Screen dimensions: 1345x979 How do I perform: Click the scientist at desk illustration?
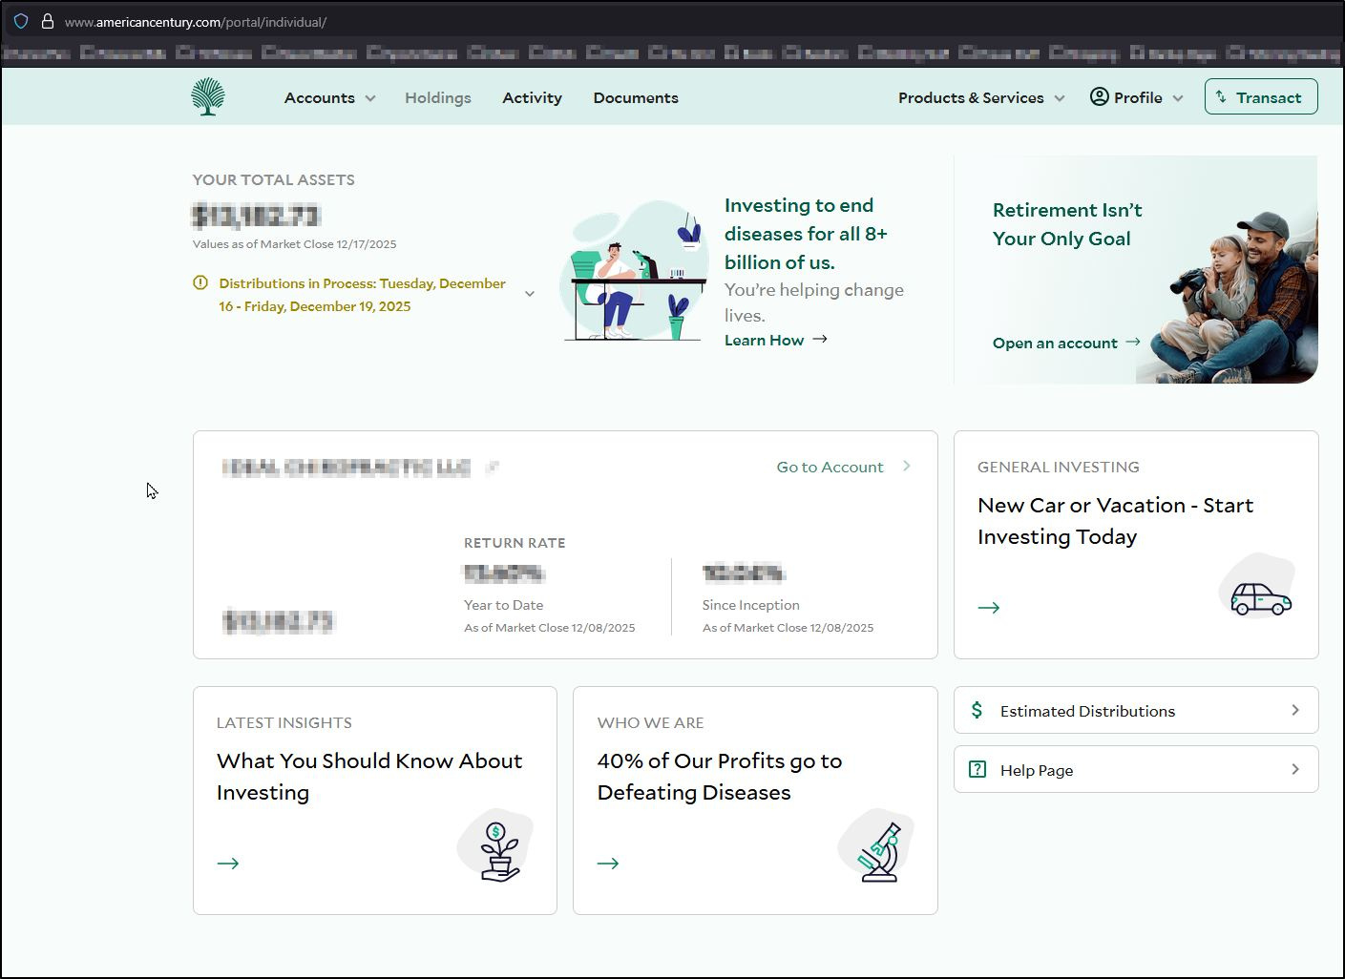(x=637, y=271)
